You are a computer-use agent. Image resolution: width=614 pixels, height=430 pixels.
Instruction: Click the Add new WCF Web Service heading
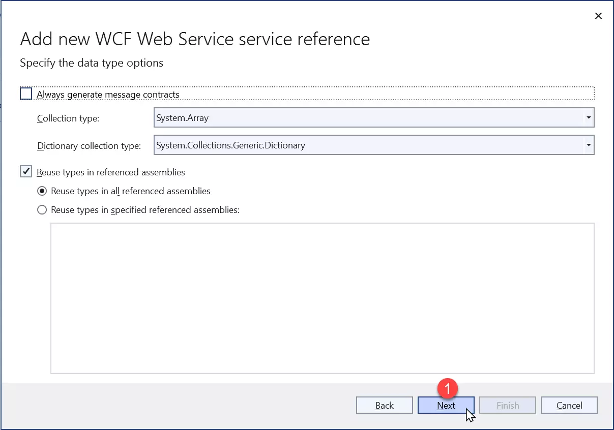coord(195,39)
